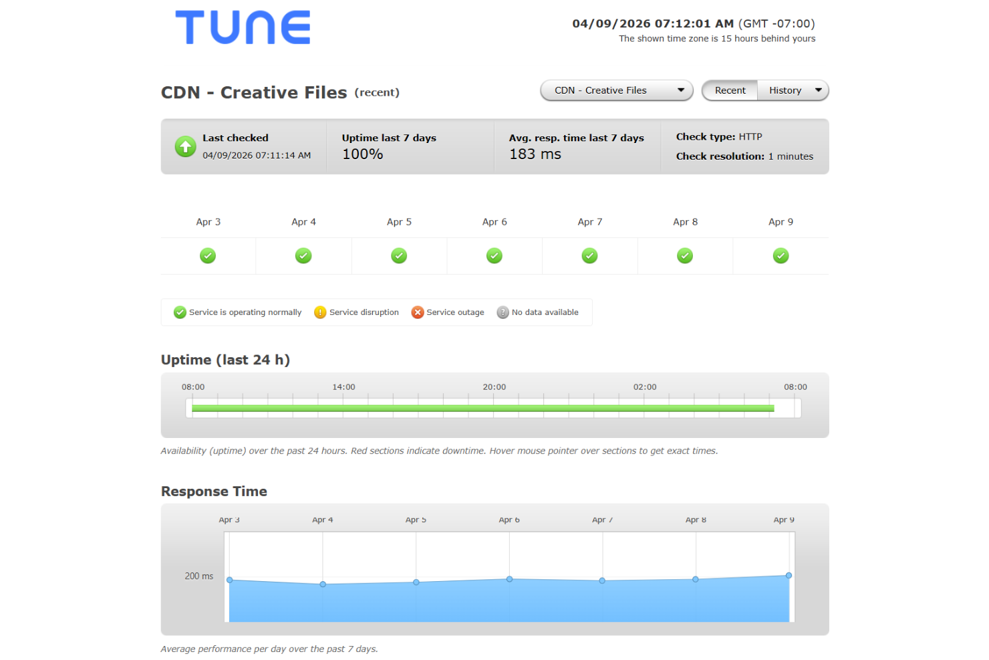The image size is (989, 660).
Task: Click the green uptime availability bar
Action: 482,408
